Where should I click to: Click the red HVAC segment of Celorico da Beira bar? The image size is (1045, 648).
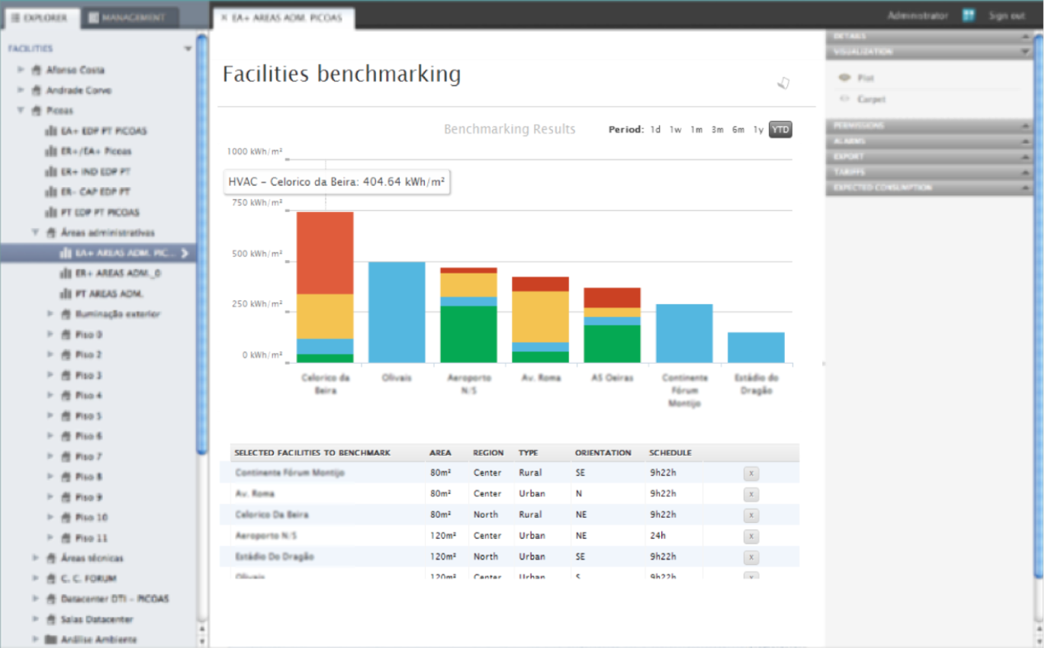pos(325,253)
